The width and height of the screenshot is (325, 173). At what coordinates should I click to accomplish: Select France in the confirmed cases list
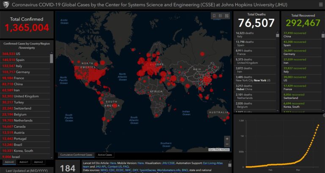click(x=25, y=78)
